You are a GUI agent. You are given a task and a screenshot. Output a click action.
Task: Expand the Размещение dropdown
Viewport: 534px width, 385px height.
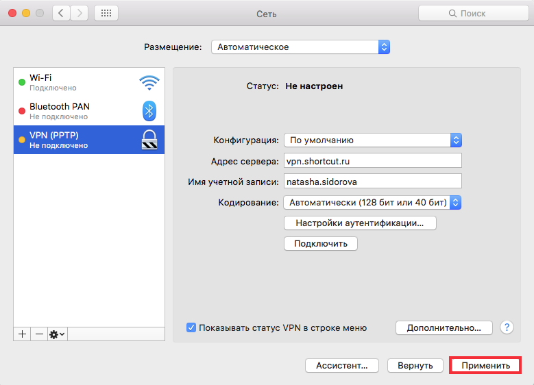[x=300, y=47]
